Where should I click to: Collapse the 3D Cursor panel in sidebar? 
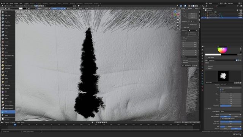(x=185, y=38)
